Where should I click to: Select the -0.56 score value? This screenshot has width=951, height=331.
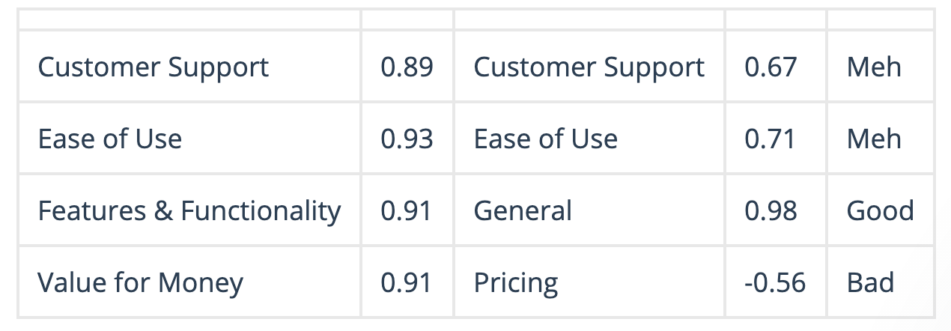click(775, 282)
